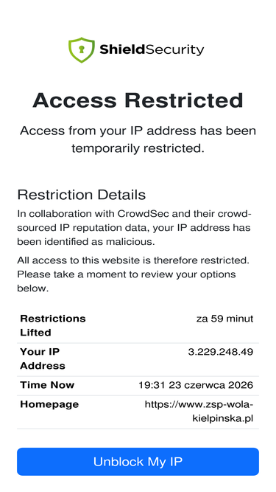Click the keyhole inside the shield logo
The height and width of the screenshot is (492, 276).
click(x=82, y=49)
